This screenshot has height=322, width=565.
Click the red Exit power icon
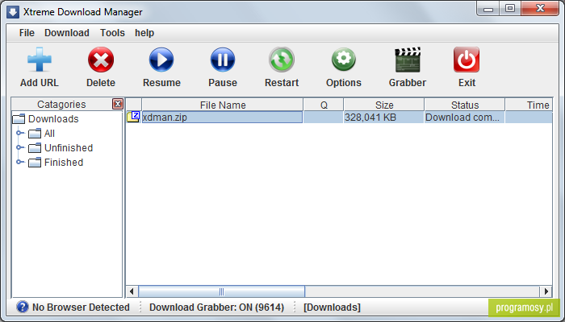coord(467,60)
